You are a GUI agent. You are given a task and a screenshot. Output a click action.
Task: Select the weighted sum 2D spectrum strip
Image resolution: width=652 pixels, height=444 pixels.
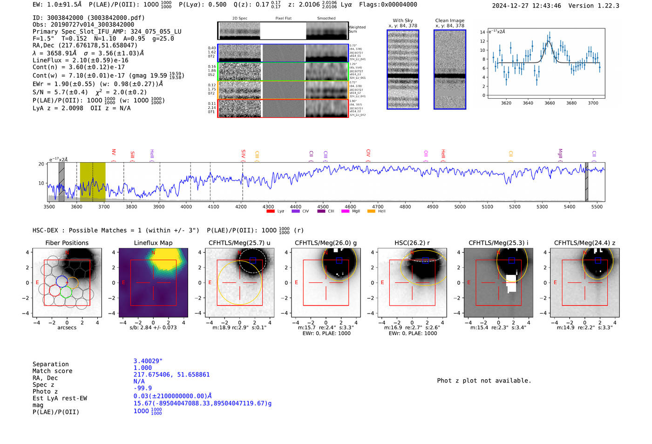coord(283,31)
